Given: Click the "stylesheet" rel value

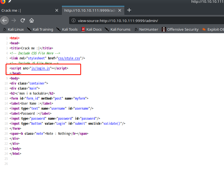Looking at the screenshot, I should [x=36, y=58].
